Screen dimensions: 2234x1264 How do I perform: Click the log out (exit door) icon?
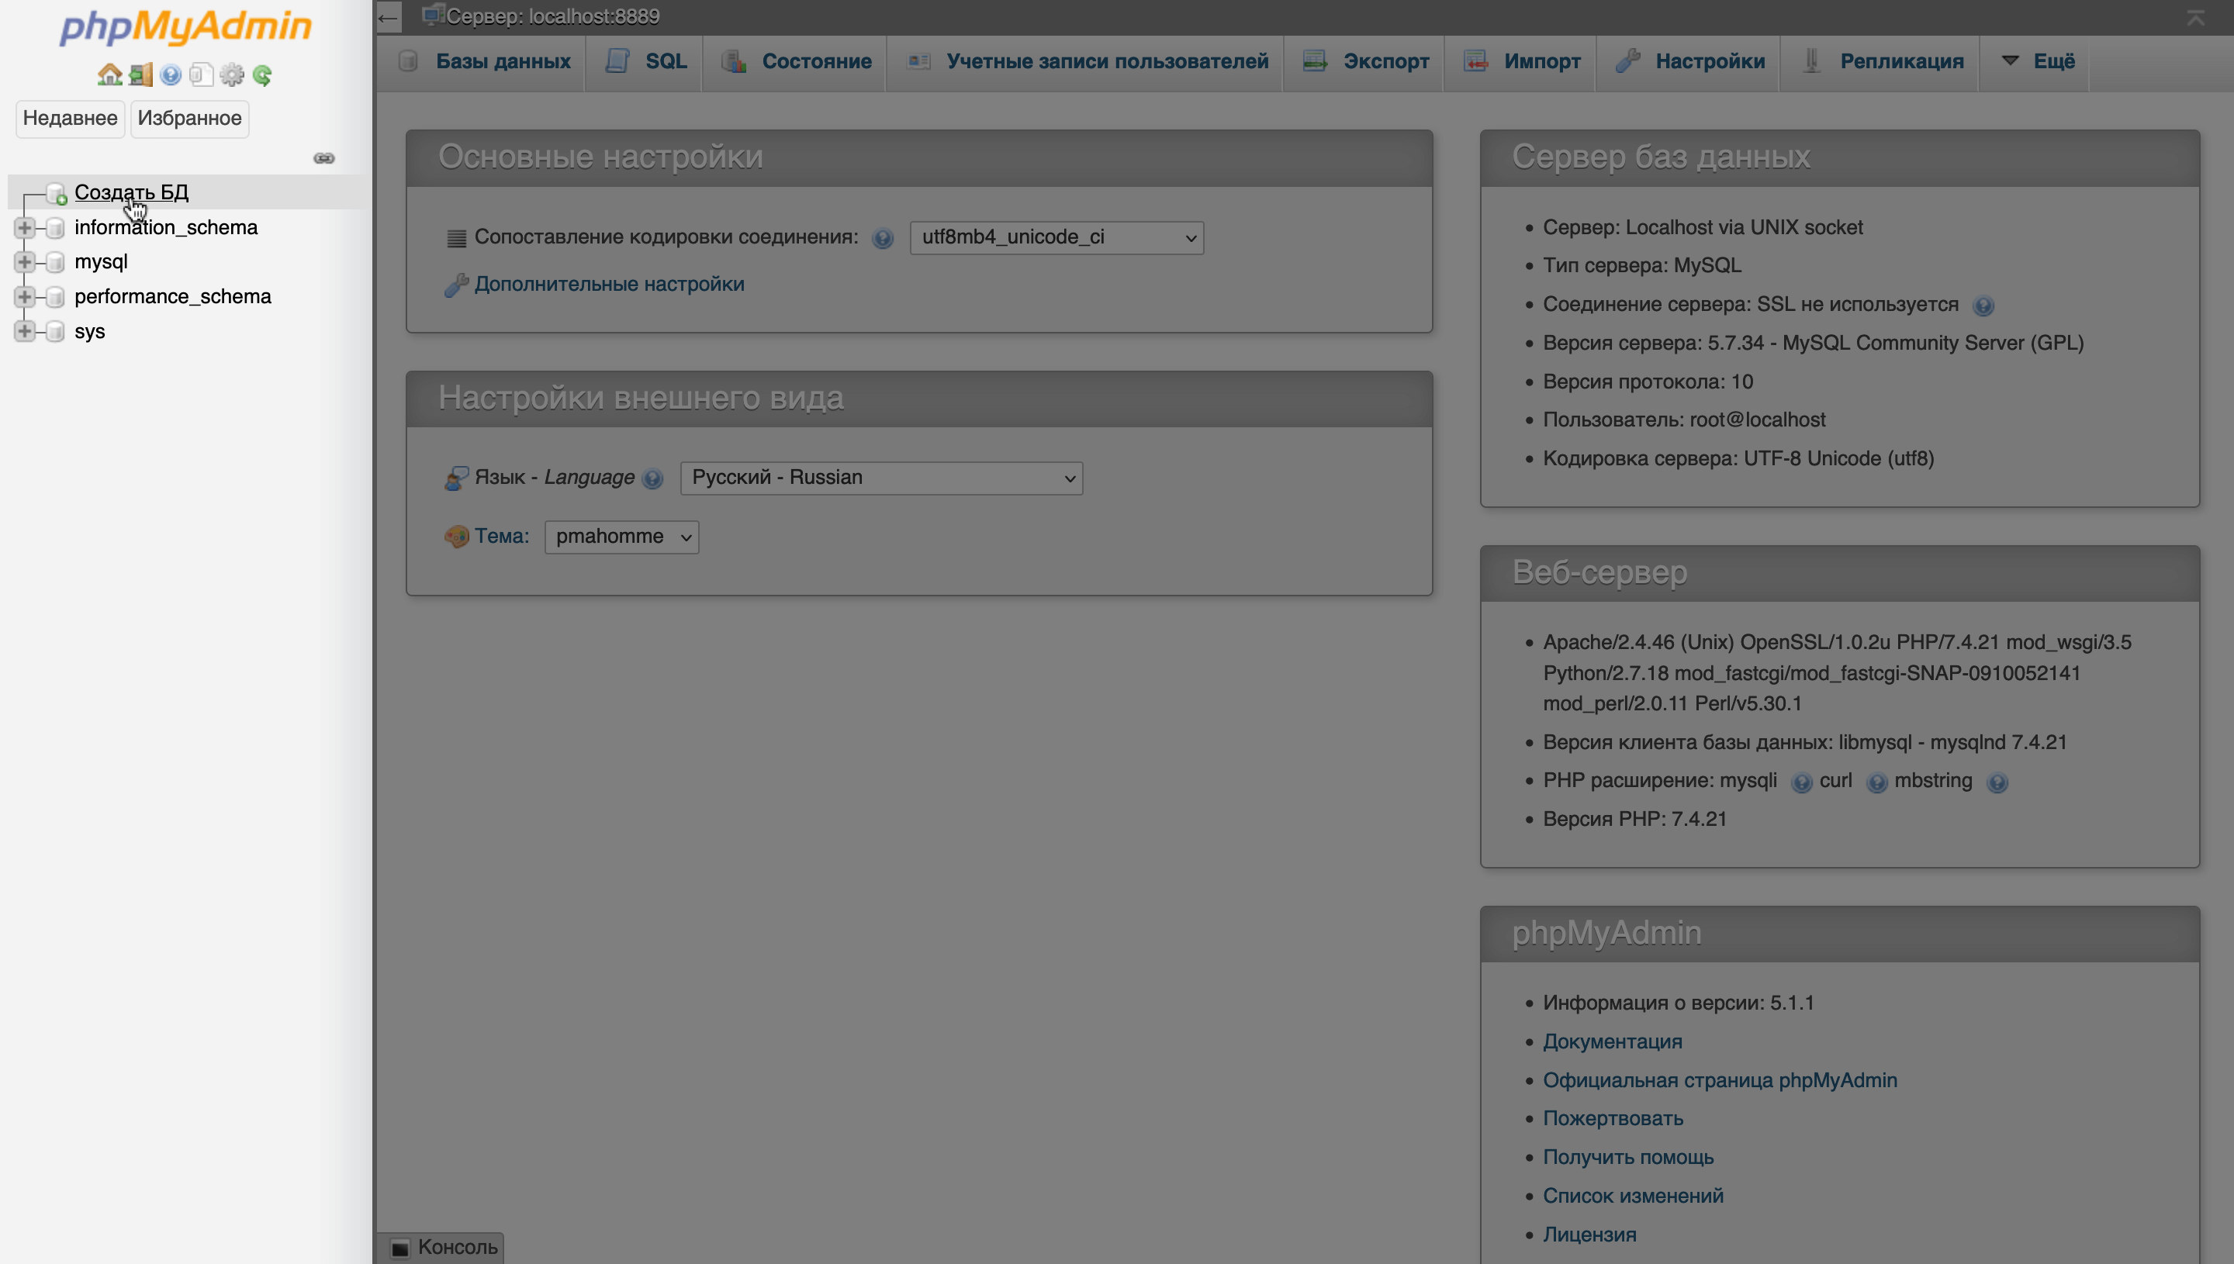click(x=140, y=75)
